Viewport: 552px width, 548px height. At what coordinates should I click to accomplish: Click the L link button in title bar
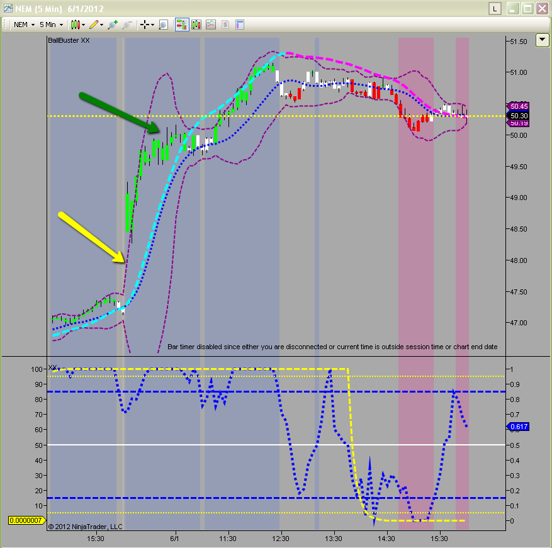click(495, 9)
